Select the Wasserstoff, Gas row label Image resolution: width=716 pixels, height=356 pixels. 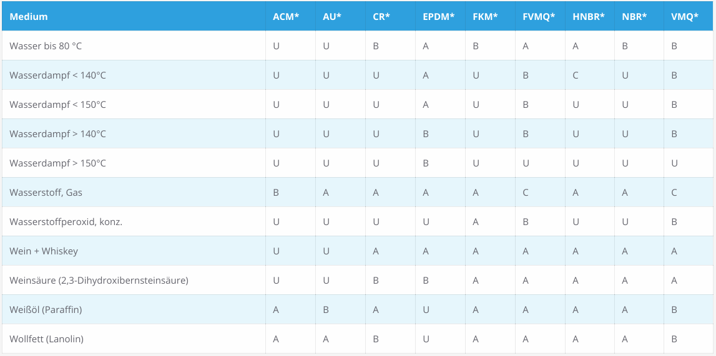46,193
